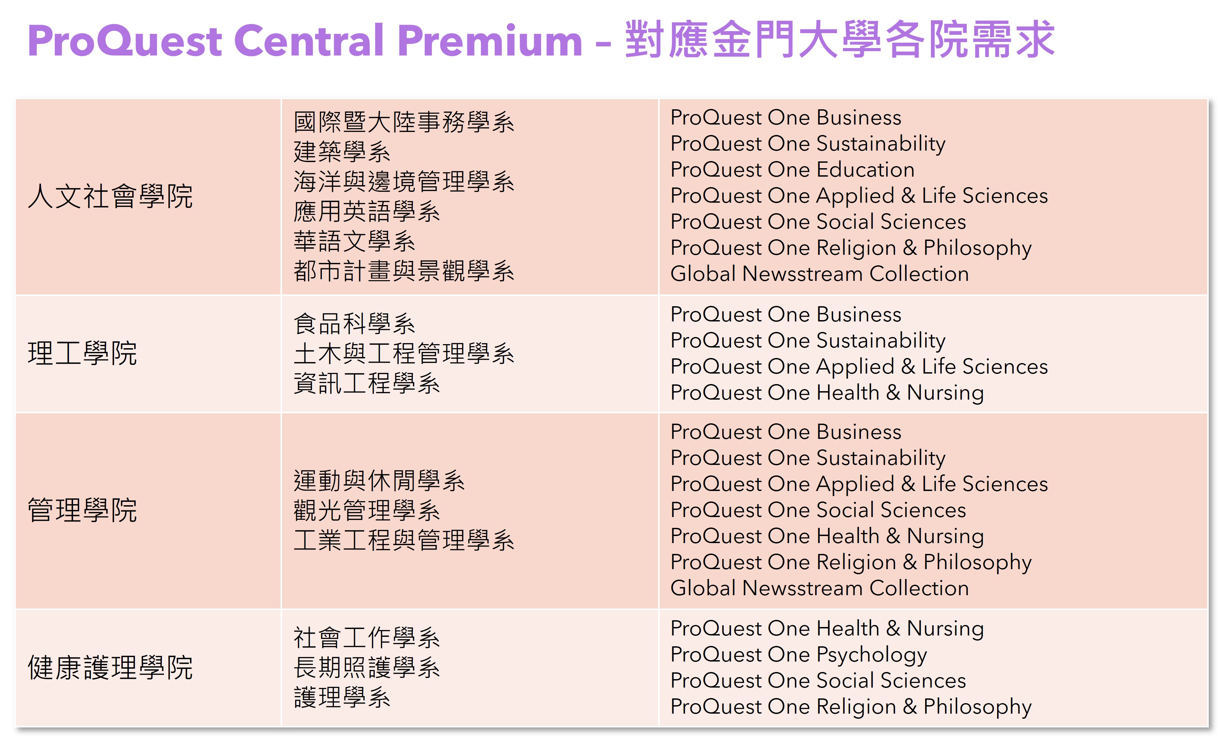
Task: Click 建築學系 department text
Action: click(342, 152)
